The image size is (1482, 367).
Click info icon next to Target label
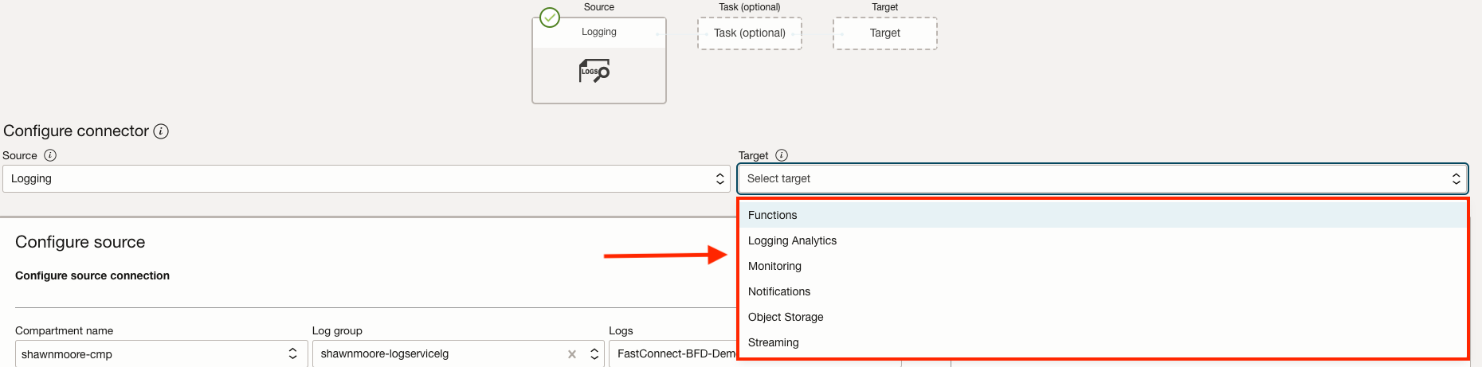click(782, 155)
